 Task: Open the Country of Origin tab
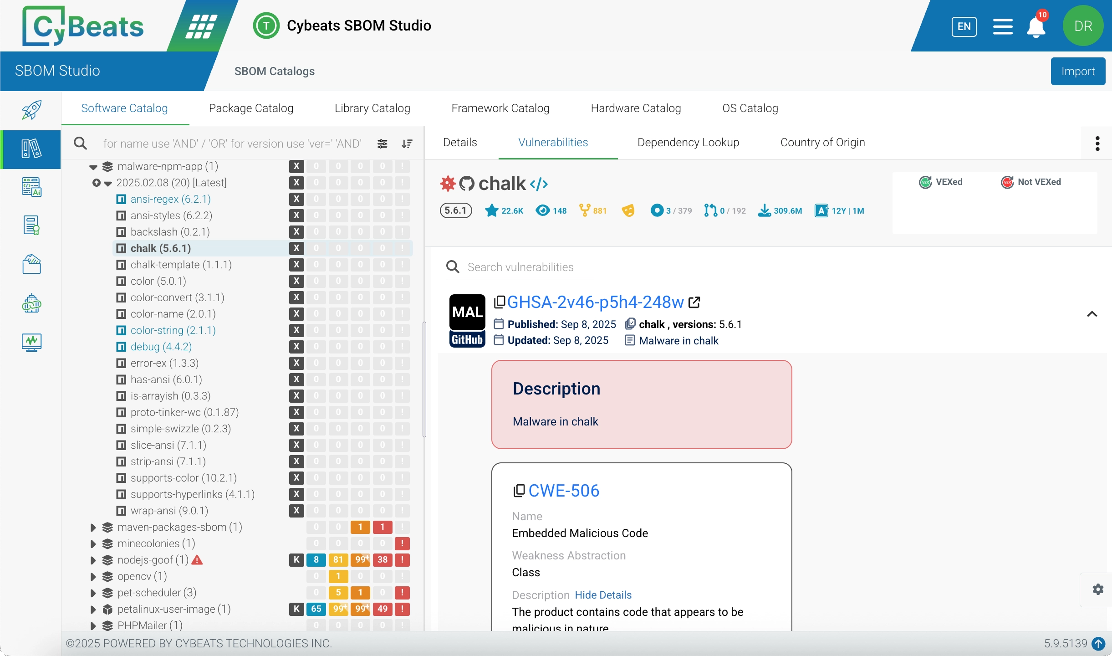point(822,143)
